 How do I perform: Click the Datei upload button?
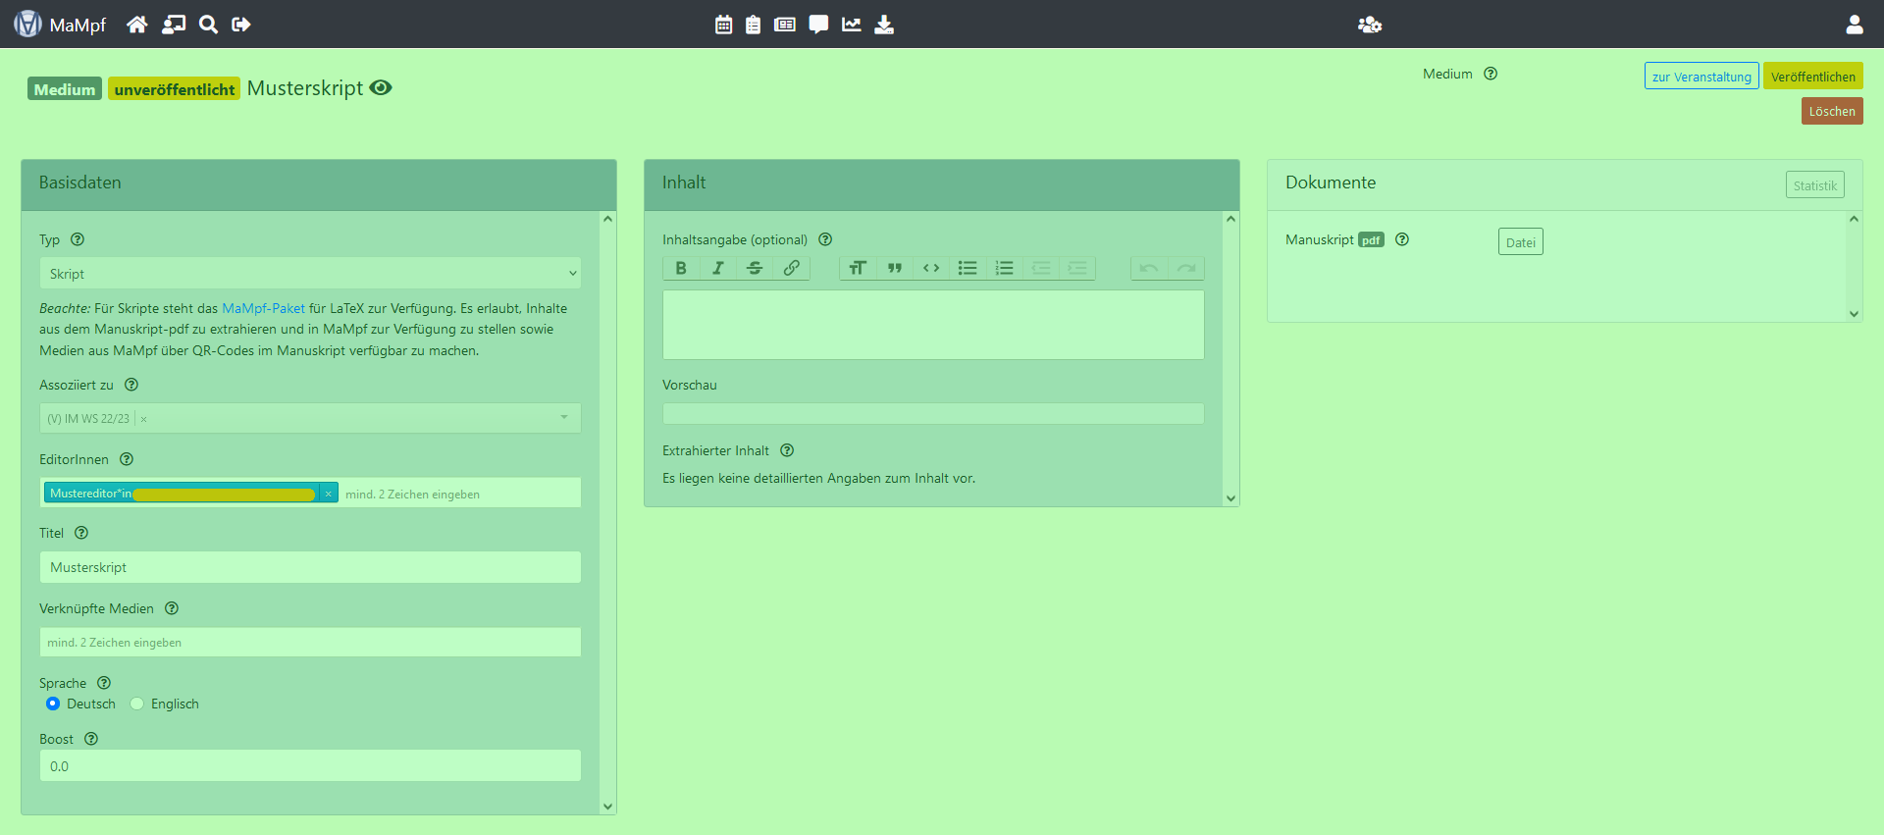(x=1520, y=242)
